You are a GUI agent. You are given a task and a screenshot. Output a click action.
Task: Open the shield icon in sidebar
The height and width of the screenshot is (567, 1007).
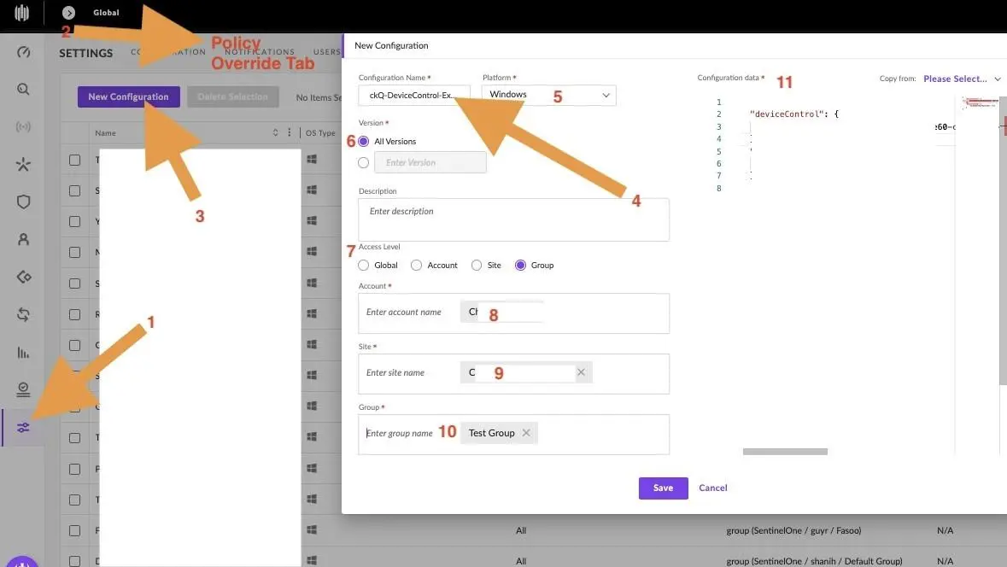[23, 202]
